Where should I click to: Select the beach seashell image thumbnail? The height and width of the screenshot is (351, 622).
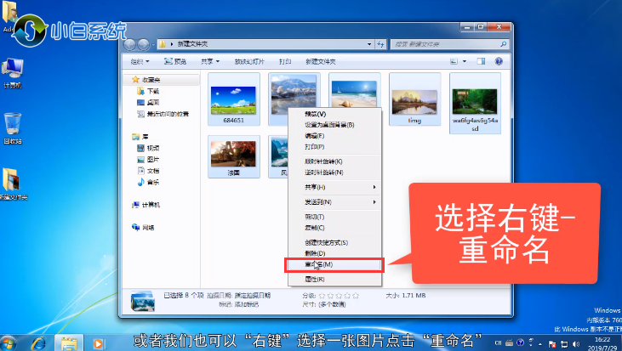pos(354,93)
